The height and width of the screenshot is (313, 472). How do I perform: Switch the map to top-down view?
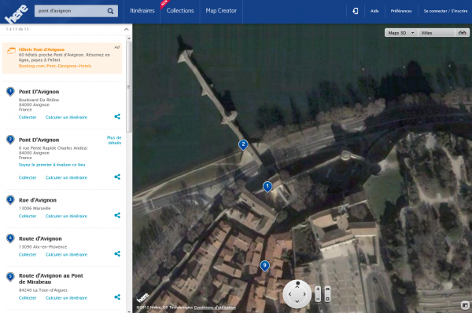[327, 299]
